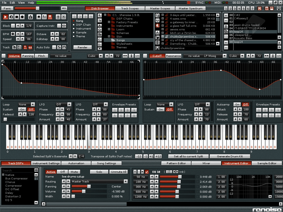Click the horizontal flip icon in the Volume envelope
This screenshot has width=283, height=212.
coord(125,56)
